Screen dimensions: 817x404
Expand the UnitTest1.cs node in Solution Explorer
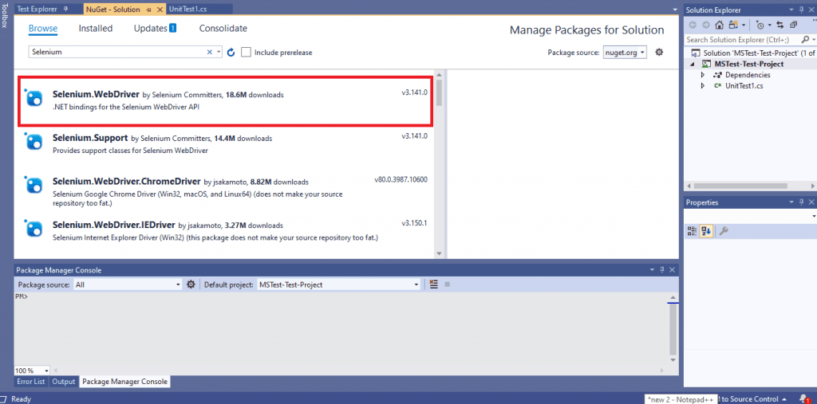[703, 85]
